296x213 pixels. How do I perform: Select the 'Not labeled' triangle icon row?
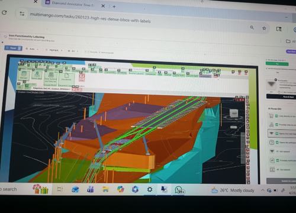(x=282, y=151)
